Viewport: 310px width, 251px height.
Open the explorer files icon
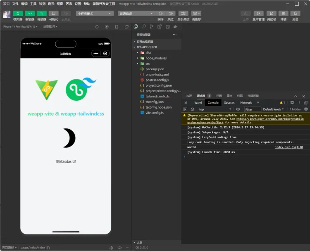[x=136, y=26]
